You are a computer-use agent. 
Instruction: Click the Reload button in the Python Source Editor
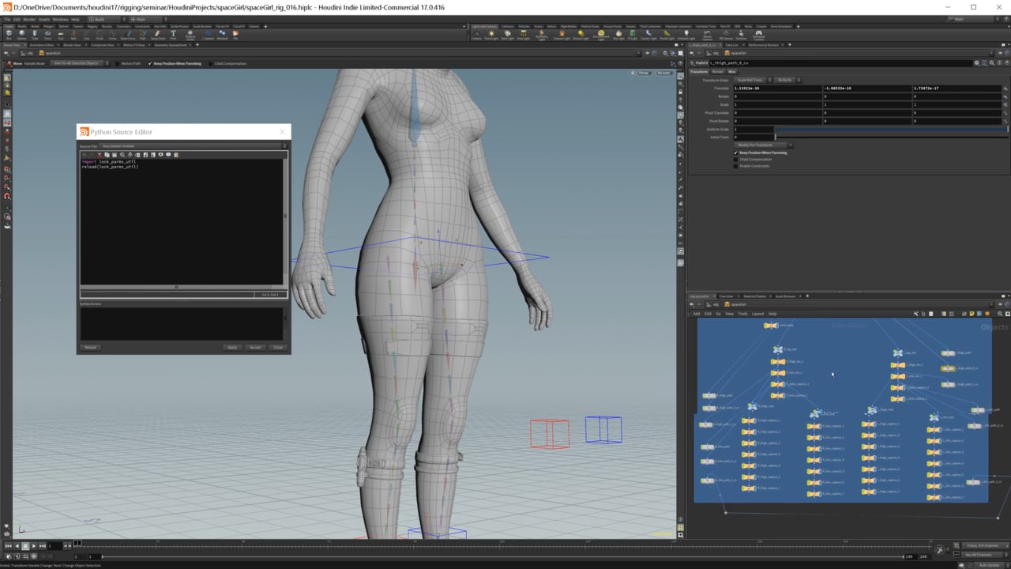[x=90, y=347]
